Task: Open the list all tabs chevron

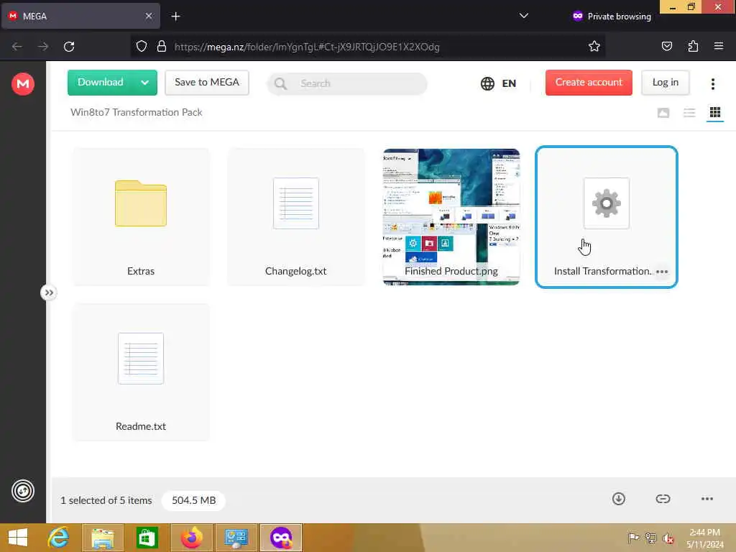Action: pos(524,16)
